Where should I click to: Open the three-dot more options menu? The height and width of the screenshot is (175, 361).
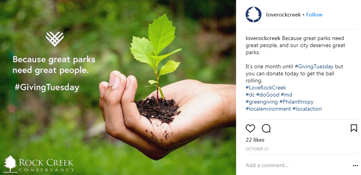click(355, 166)
